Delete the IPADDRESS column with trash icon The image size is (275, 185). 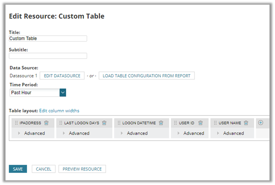click(x=47, y=123)
